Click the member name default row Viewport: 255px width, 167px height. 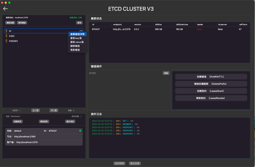(44, 131)
